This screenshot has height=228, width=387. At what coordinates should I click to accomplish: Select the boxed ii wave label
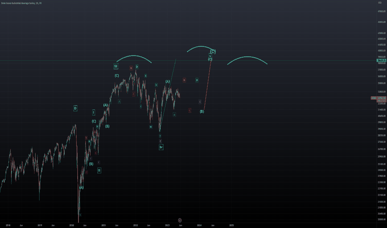click(99, 170)
